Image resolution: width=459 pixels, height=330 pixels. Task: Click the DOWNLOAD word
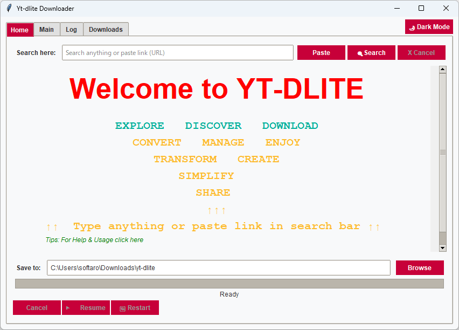[x=290, y=126]
